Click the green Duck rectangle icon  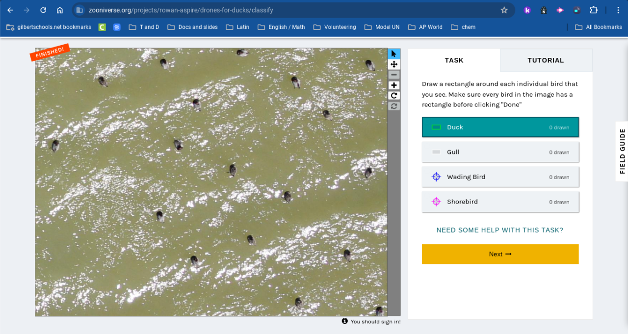[436, 127]
